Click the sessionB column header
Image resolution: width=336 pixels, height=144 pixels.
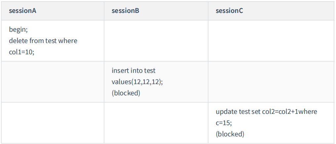click(125, 11)
